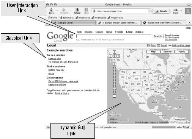Switch to the Swisscom confirms Eircom tab
The height and width of the screenshot is (139, 192).
(x=164, y=23)
